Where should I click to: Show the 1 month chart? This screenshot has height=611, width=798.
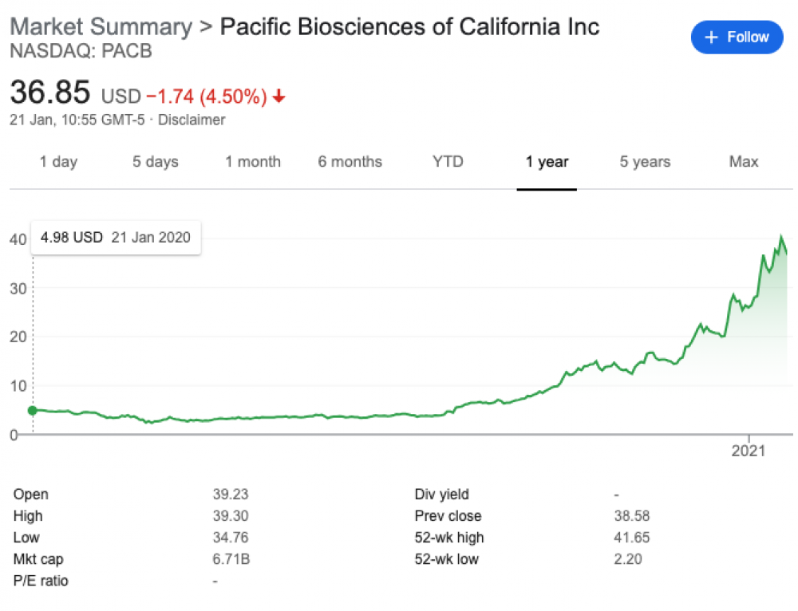[x=252, y=162]
